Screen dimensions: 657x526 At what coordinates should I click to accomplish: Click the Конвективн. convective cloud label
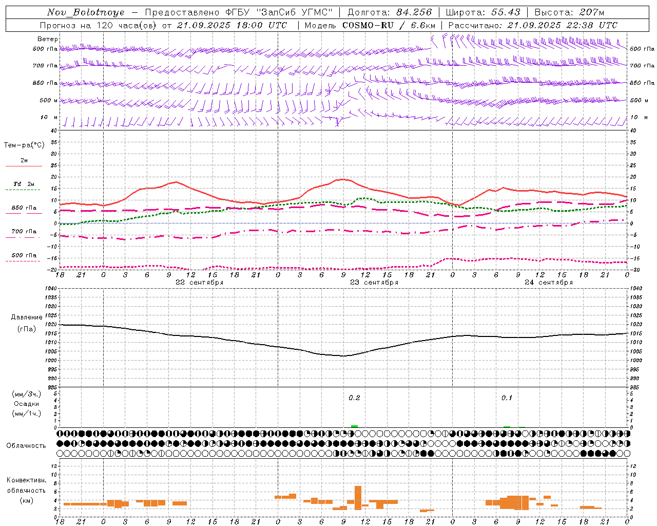[26, 480]
